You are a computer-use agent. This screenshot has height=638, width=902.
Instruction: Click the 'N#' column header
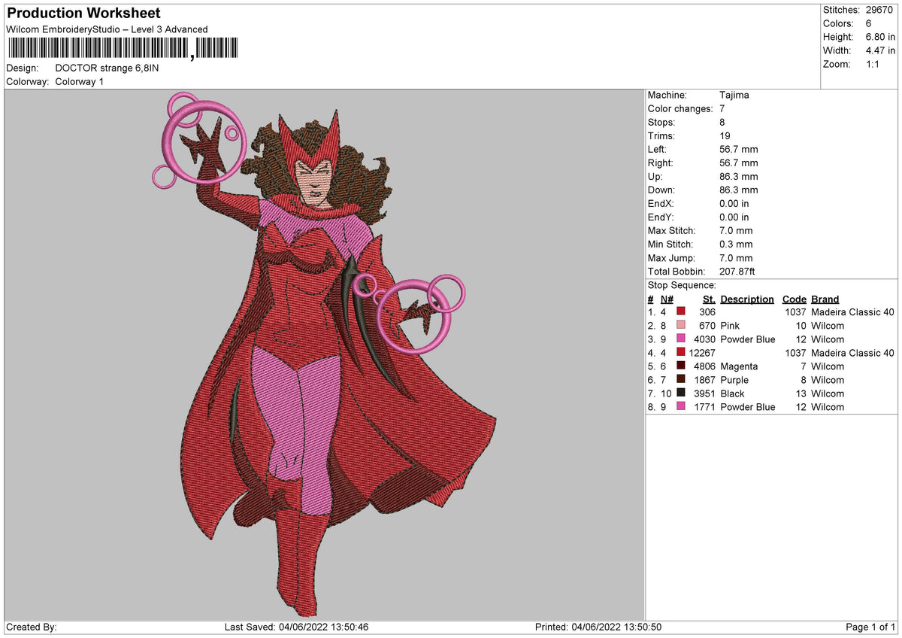click(667, 299)
